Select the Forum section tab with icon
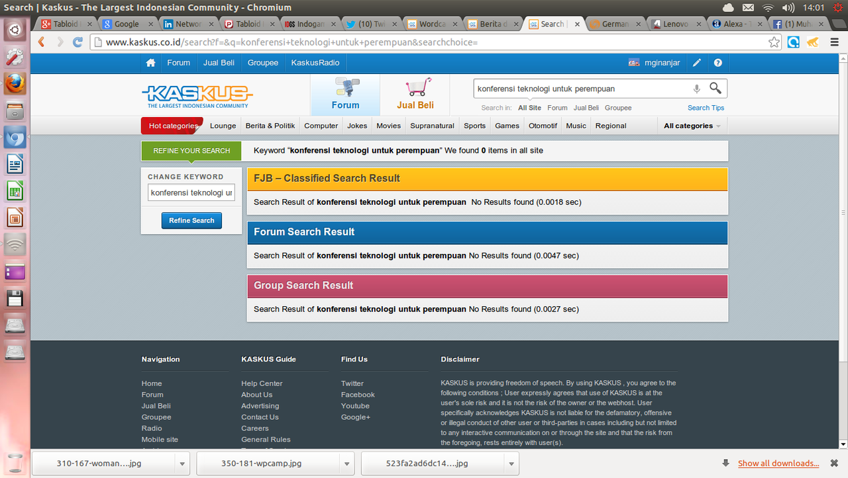 pos(345,95)
